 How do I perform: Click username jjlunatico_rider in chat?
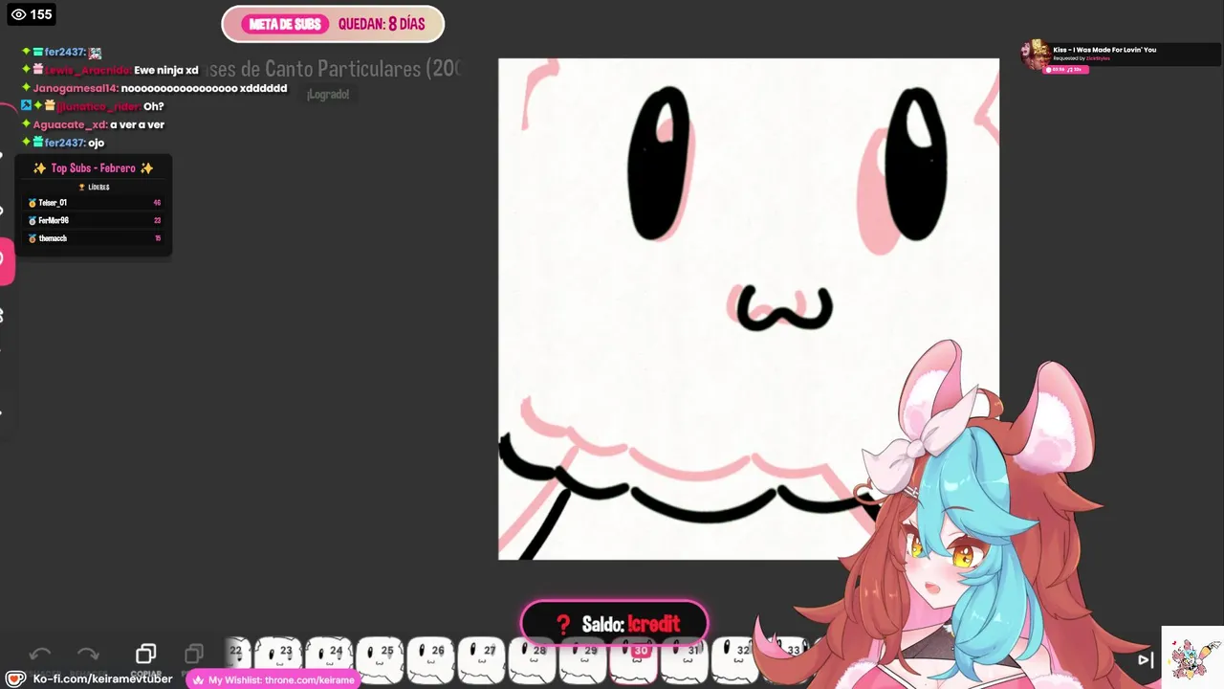[98, 106]
